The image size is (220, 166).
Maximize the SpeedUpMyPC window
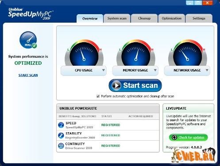198,3
